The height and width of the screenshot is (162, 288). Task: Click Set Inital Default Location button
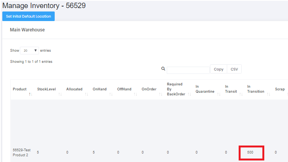pyautogui.click(x=28, y=16)
